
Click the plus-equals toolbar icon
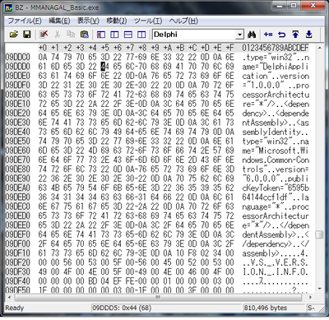(268, 35)
